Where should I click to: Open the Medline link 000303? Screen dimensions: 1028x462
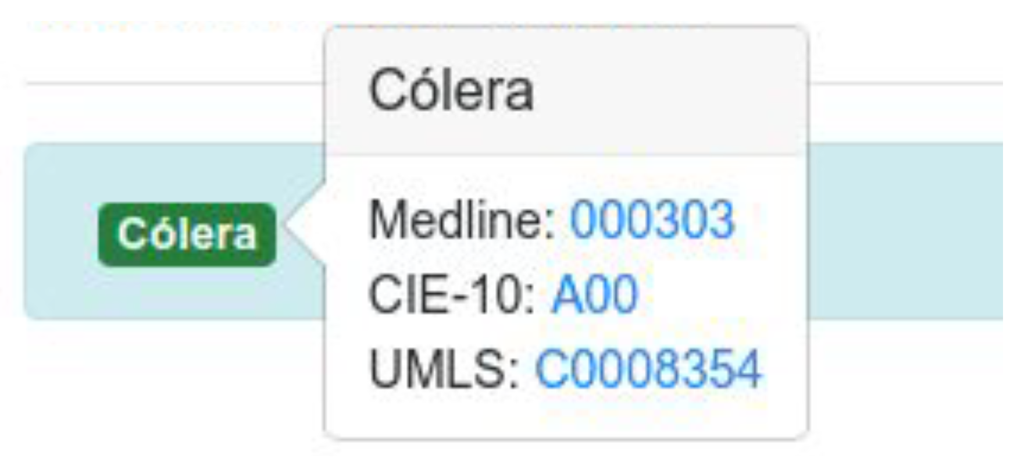(652, 220)
